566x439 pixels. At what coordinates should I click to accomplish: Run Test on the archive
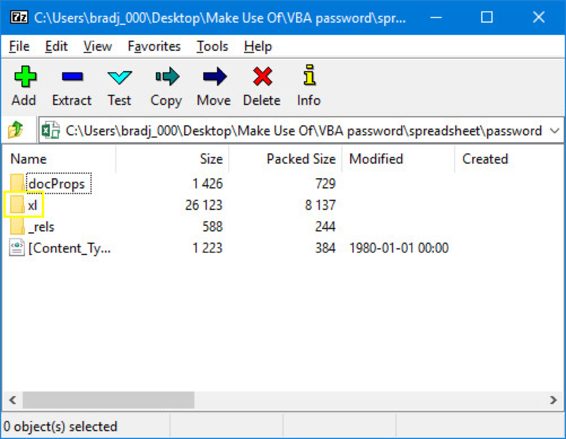(120, 77)
